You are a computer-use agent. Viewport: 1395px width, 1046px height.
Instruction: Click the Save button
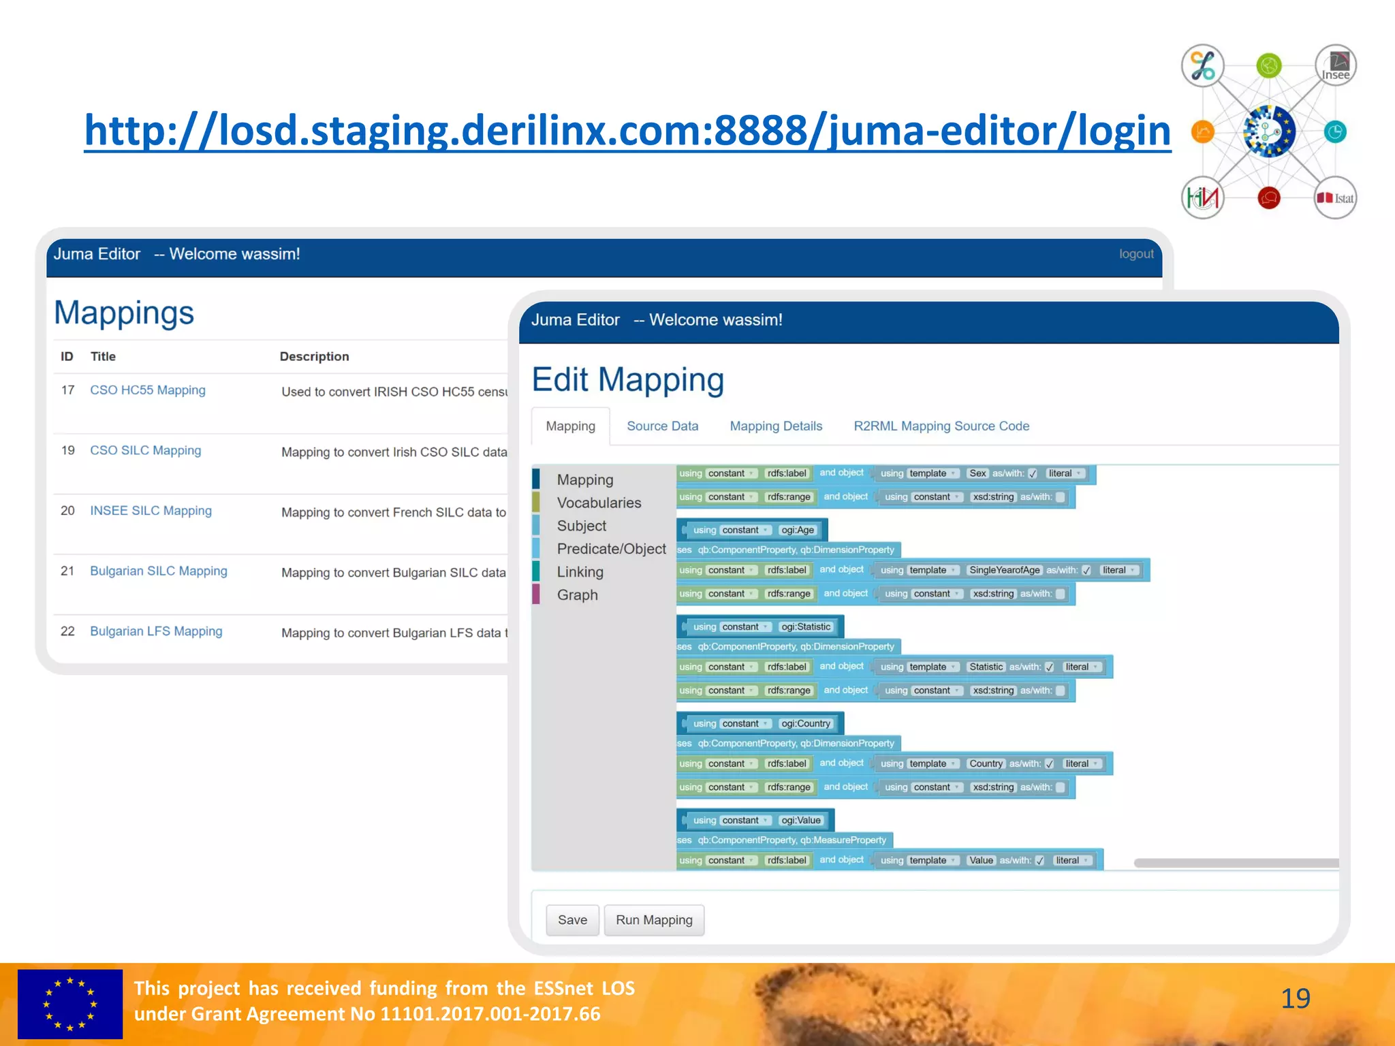[x=573, y=920]
